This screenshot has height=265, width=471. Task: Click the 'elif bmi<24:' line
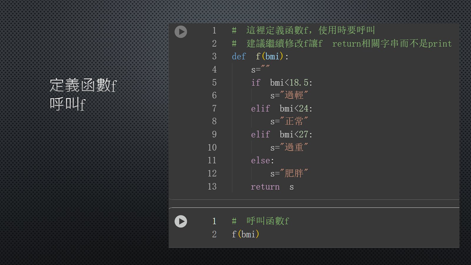281,109
